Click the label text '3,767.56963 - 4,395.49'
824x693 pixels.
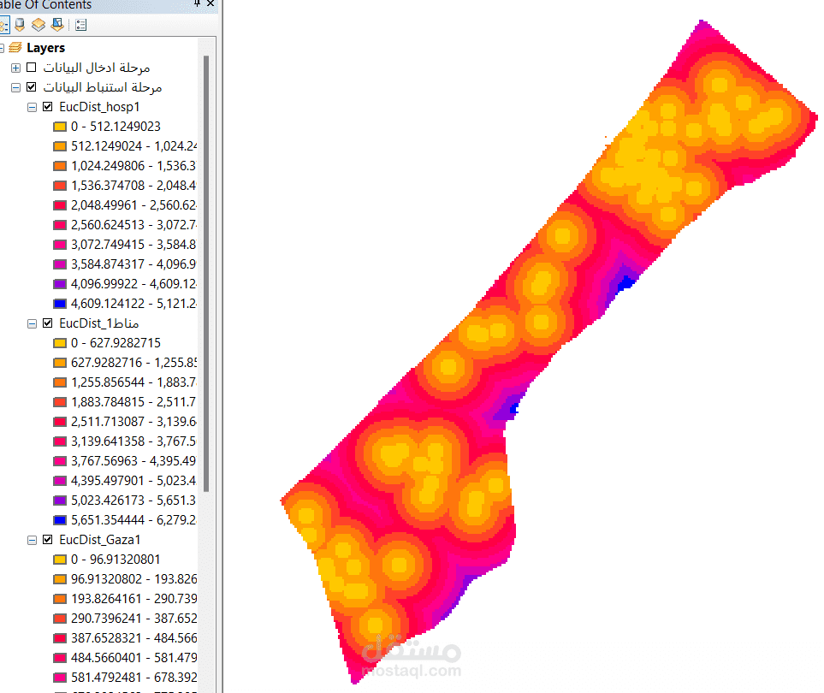[133, 461]
